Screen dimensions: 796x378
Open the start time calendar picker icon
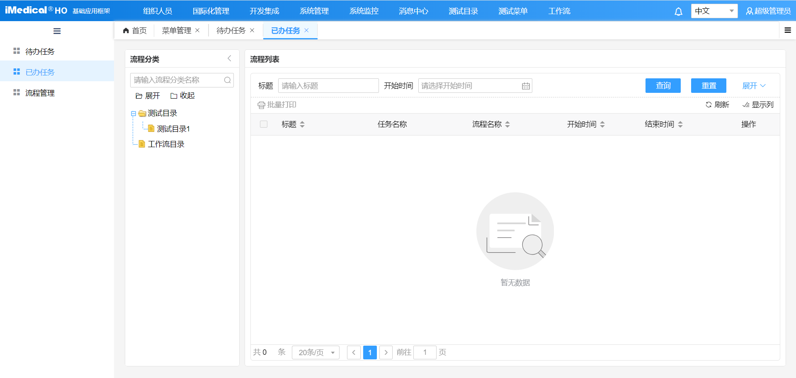(x=526, y=86)
